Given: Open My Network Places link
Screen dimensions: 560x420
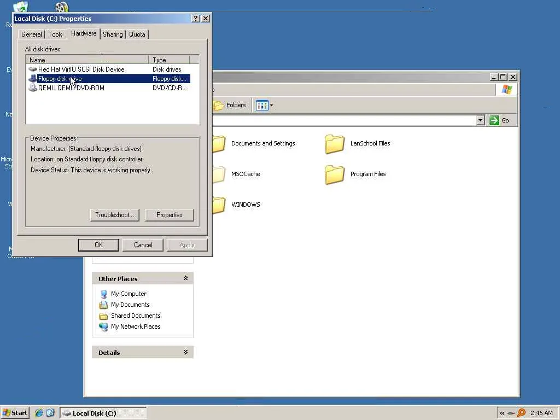Looking at the screenshot, I should (x=136, y=326).
